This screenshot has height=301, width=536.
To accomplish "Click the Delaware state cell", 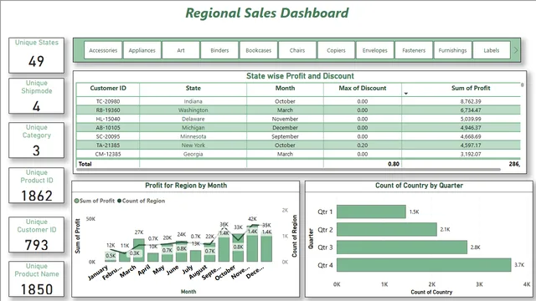I will (x=193, y=119).
